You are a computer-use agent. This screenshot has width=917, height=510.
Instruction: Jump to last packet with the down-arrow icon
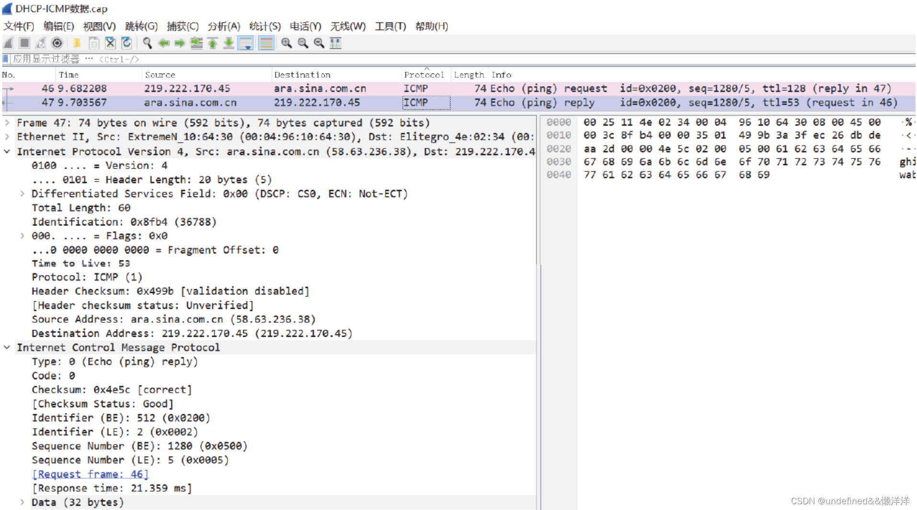point(229,44)
